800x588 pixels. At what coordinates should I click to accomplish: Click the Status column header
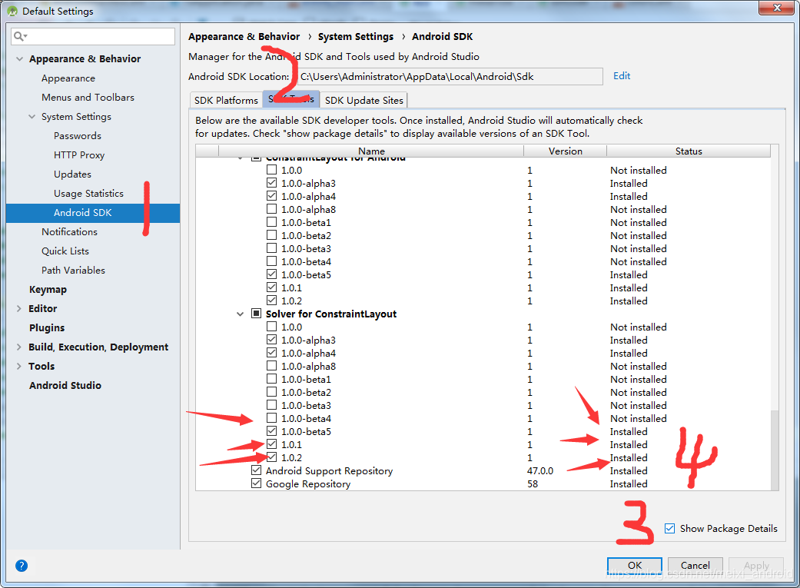tap(689, 151)
